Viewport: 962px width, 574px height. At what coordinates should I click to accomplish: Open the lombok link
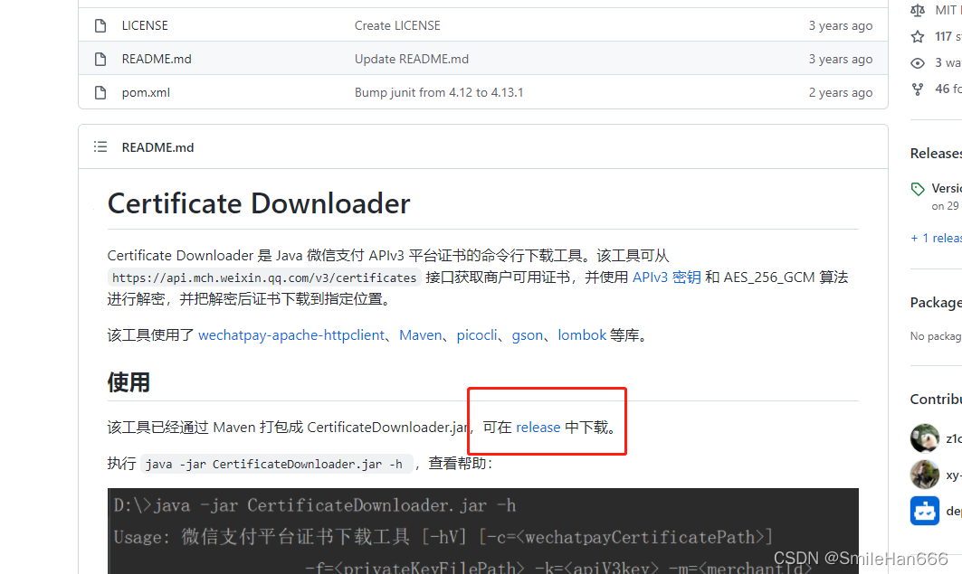[582, 335]
